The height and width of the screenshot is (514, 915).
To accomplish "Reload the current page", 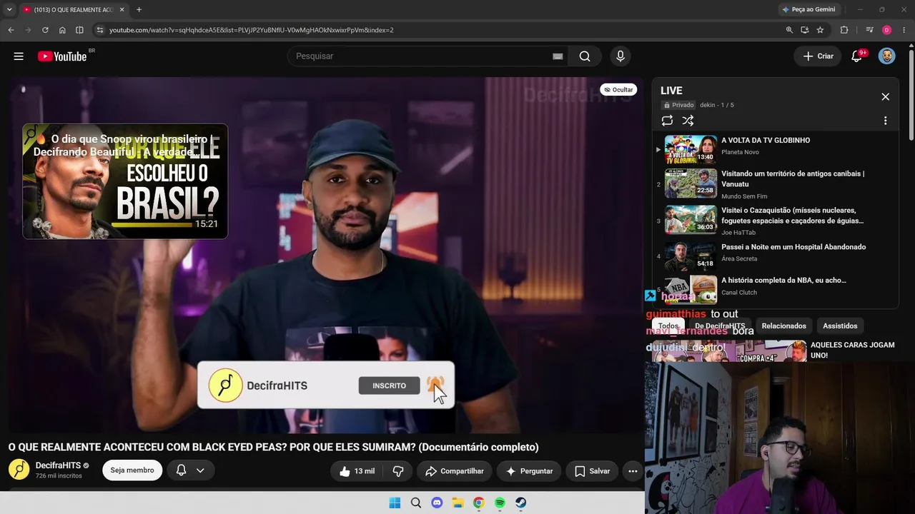I will pyautogui.click(x=45, y=30).
